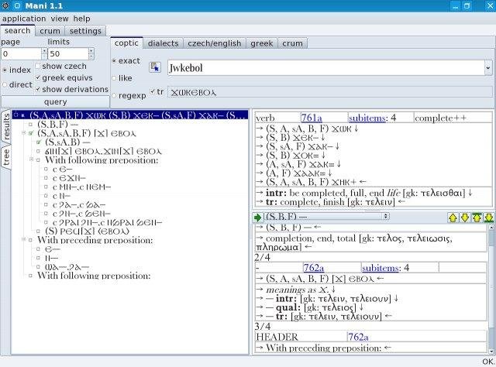Click the query button
The height and width of the screenshot is (367, 496).
[55, 101]
